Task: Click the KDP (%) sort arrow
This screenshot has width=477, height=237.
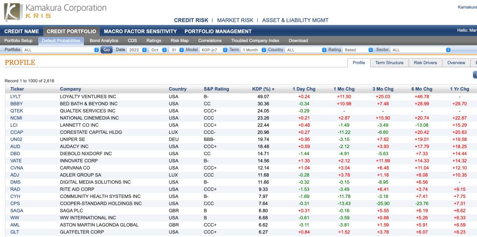Action: [273, 89]
